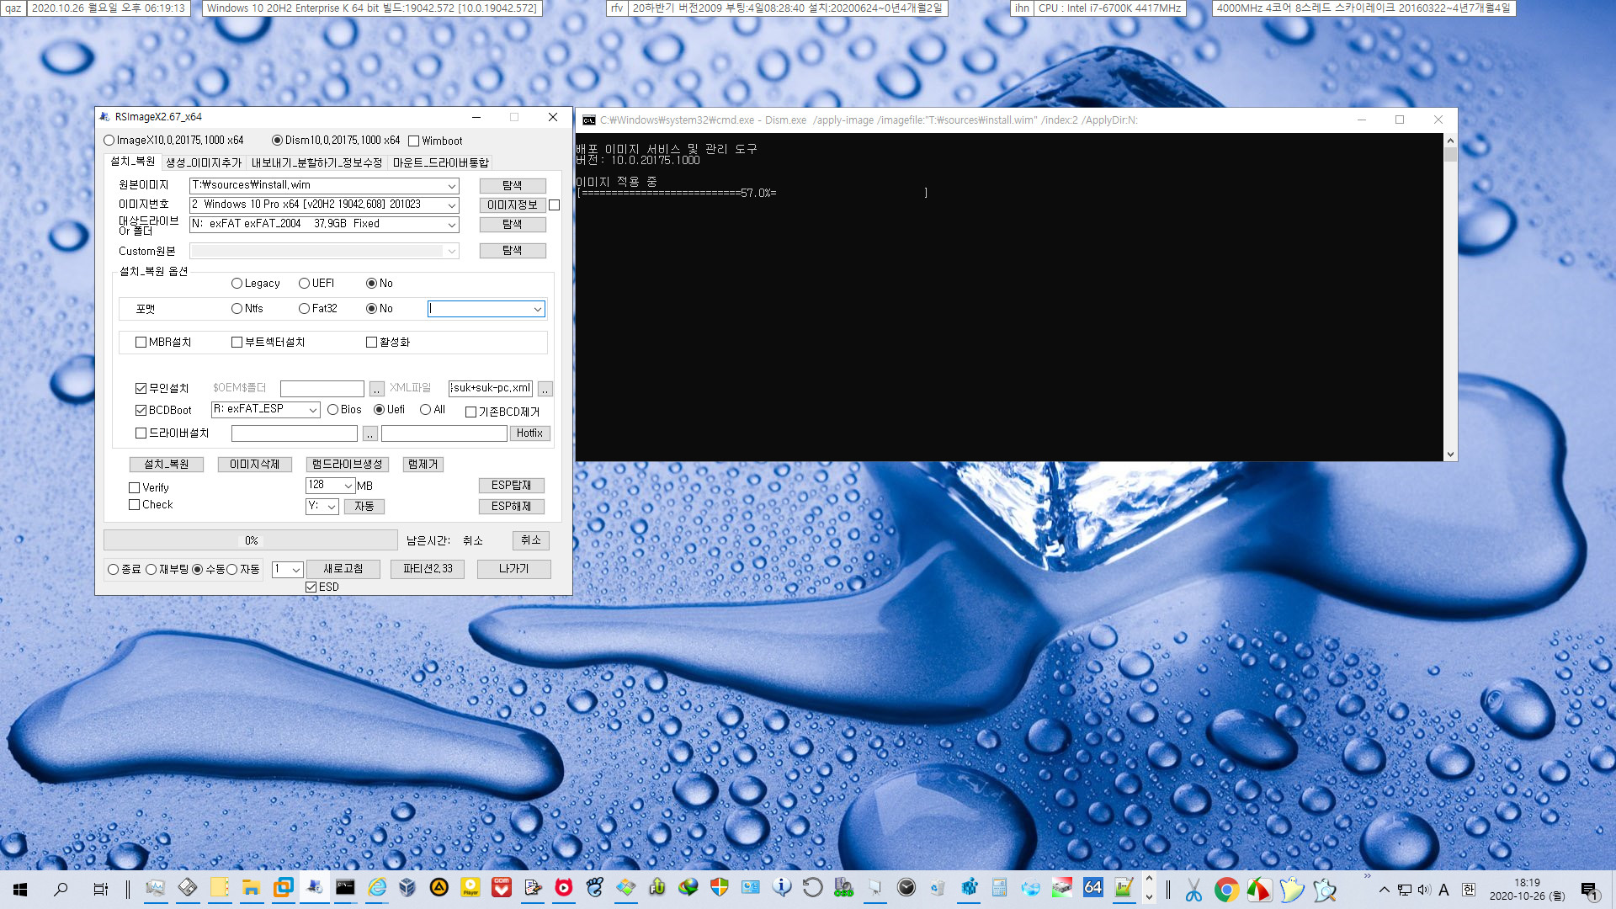Click the Hotfix button
The width and height of the screenshot is (1616, 909).
click(529, 433)
